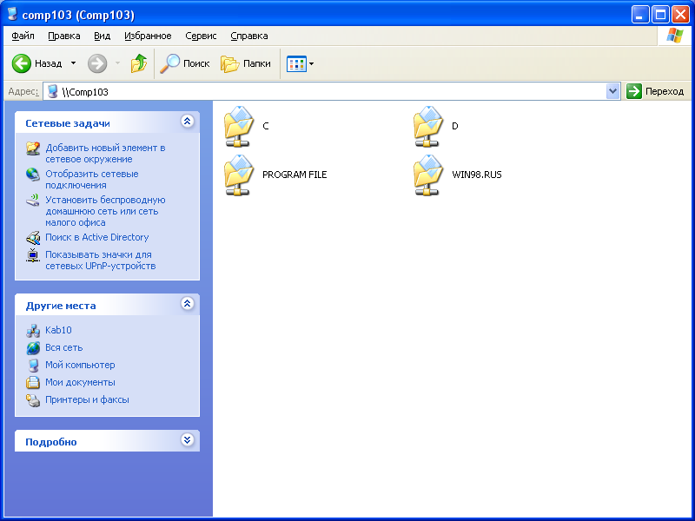This screenshot has width=695, height=521.
Task: Toggle the Папки folders pane
Action: 246,63
